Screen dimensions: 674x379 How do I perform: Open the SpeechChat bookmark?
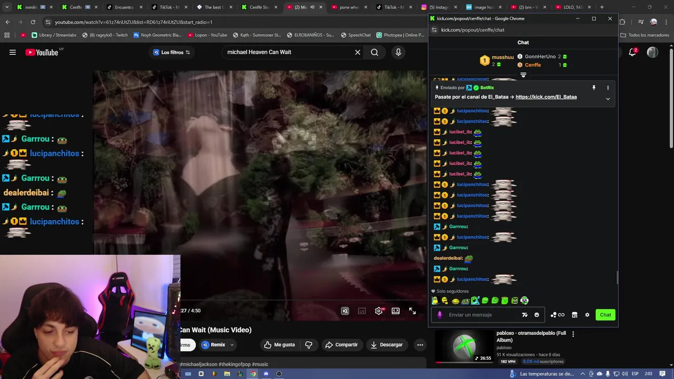(x=355, y=35)
